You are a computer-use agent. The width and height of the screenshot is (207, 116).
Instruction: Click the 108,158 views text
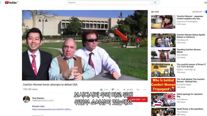coord(30,89)
